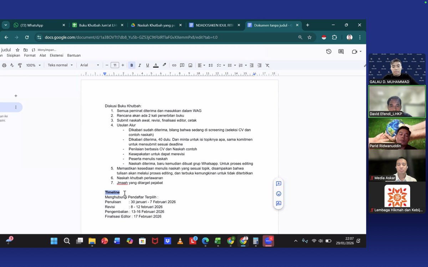This screenshot has width=428, height=267.
Task: Click the browser address bar URL
Action: (131, 37)
